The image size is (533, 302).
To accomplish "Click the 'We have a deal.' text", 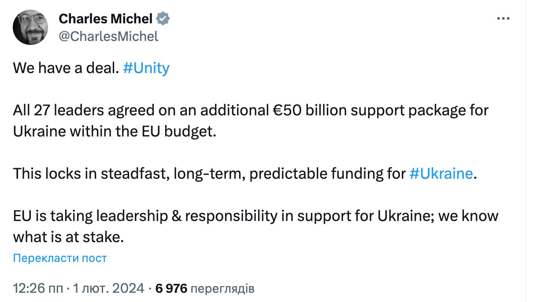I will pyautogui.click(x=66, y=68).
